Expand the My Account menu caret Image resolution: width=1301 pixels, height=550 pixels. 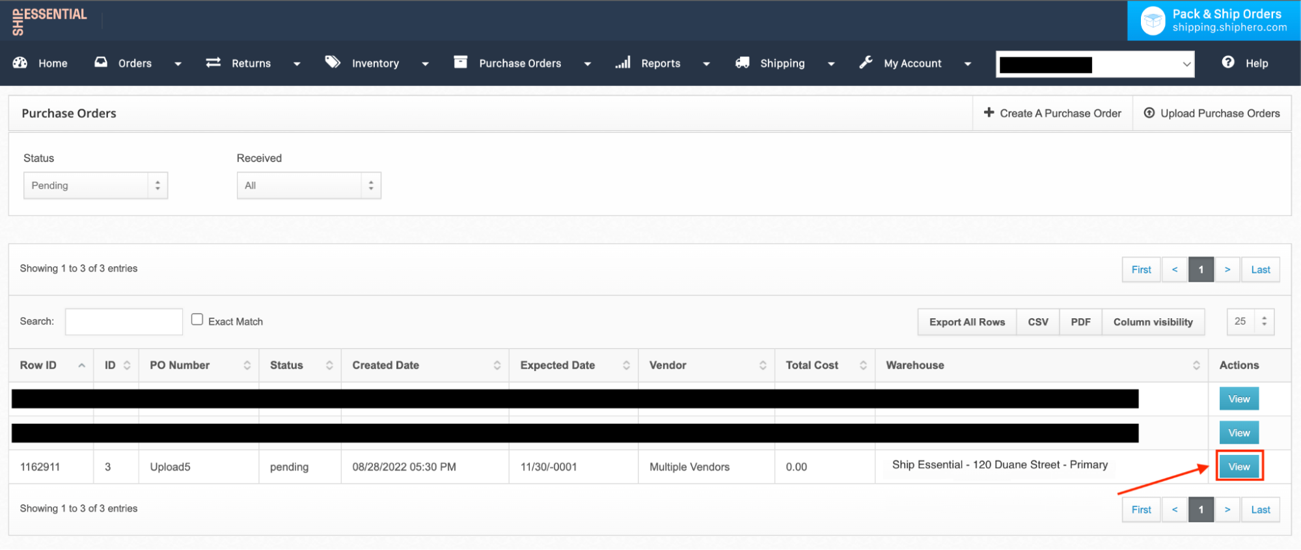tap(968, 64)
